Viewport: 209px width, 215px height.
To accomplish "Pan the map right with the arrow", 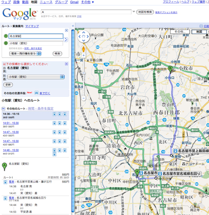I will click(x=88, y=36).
